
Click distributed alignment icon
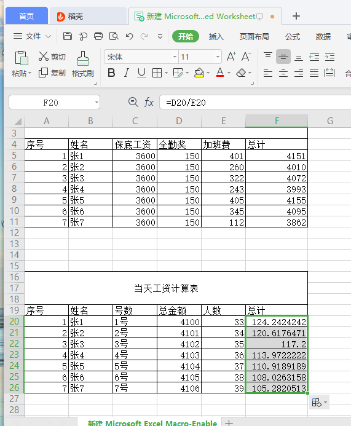point(329,73)
